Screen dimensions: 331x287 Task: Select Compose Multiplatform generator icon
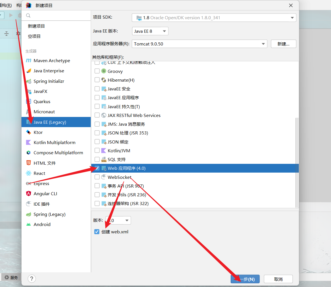(x=29, y=153)
